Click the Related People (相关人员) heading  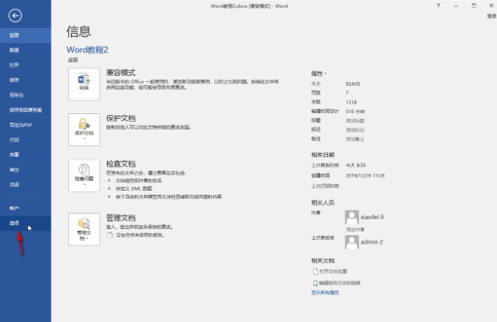click(322, 202)
